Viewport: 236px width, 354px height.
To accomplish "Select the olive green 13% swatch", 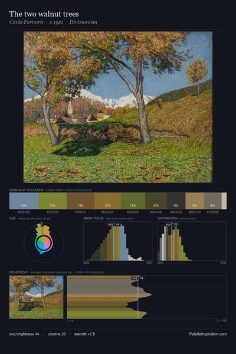I will point(53,201).
